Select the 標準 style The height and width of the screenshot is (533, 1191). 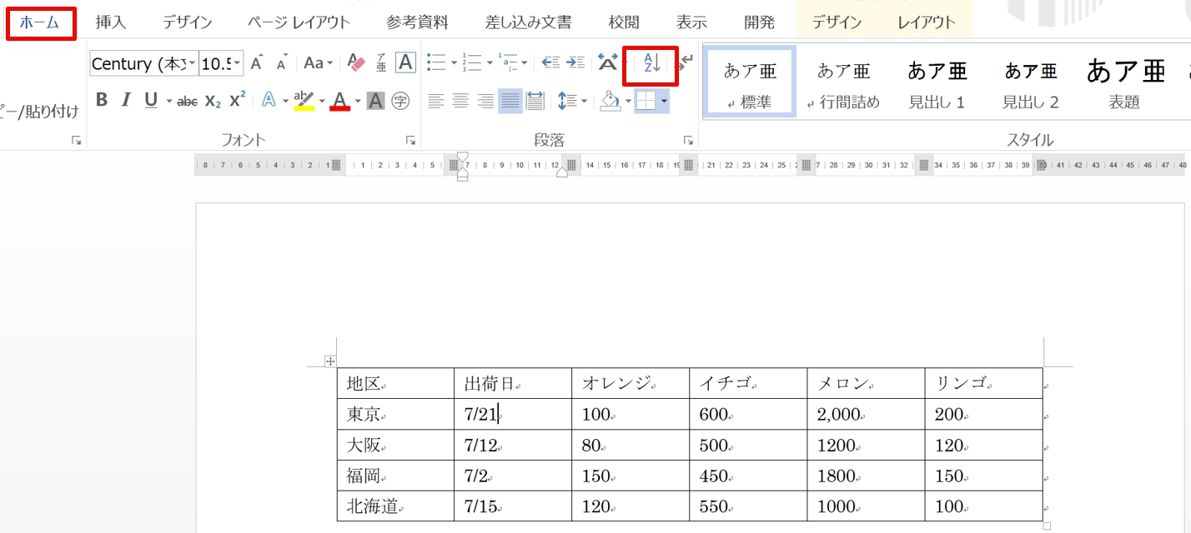coord(749,81)
